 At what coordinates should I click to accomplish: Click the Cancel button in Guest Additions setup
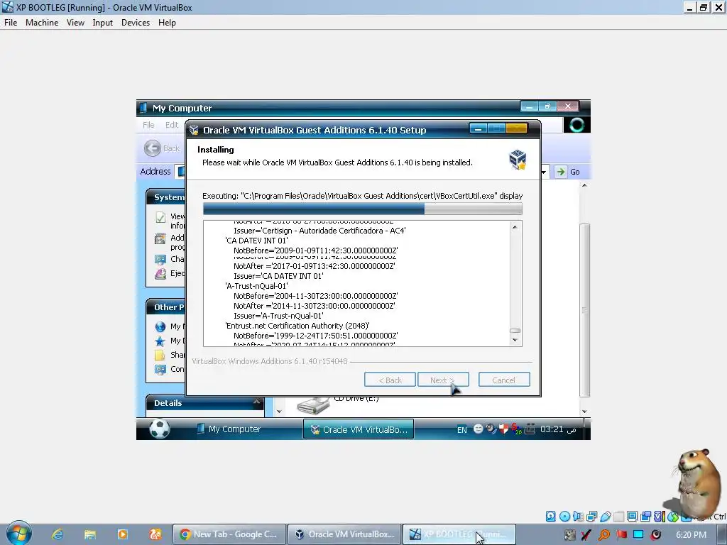point(504,380)
